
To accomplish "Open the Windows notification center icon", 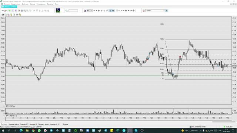I will click(x=233, y=130).
